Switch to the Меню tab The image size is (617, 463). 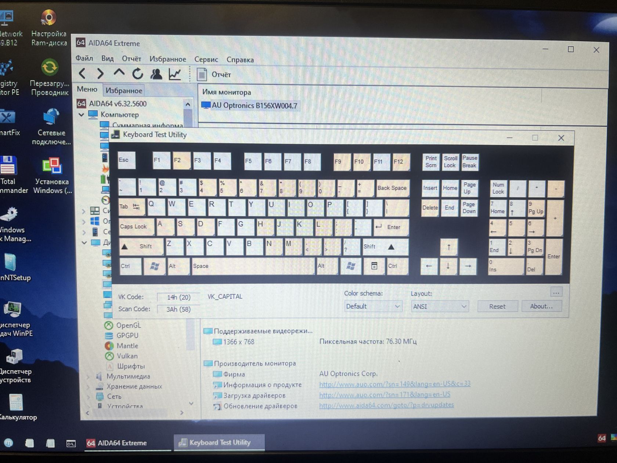point(87,89)
